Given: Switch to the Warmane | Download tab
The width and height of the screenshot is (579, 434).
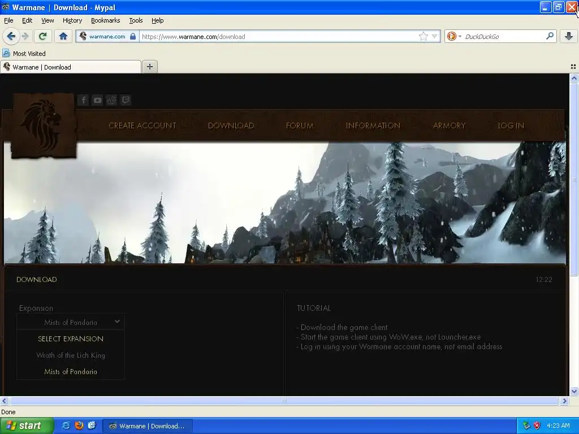Looking at the screenshot, I should tap(71, 67).
